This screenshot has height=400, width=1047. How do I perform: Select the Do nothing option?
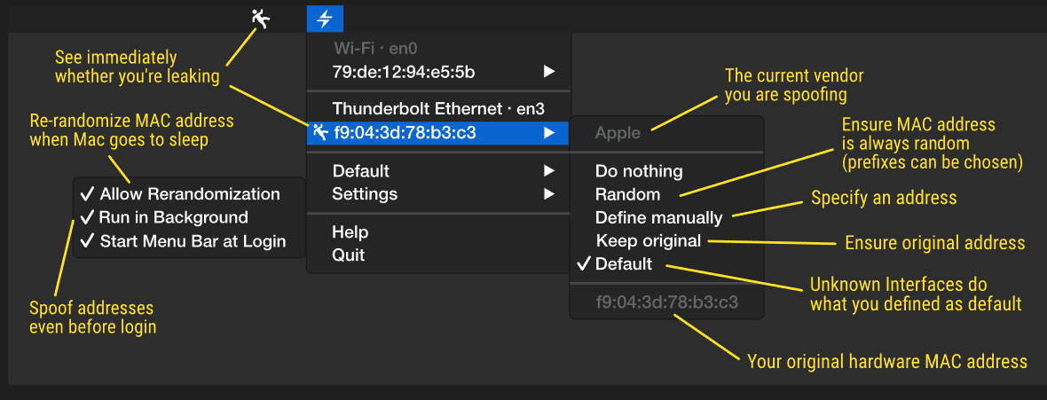click(x=639, y=171)
